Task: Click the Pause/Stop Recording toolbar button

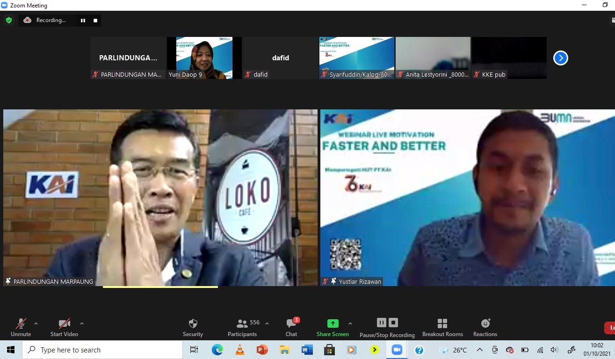Action: pyautogui.click(x=387, y=327)
